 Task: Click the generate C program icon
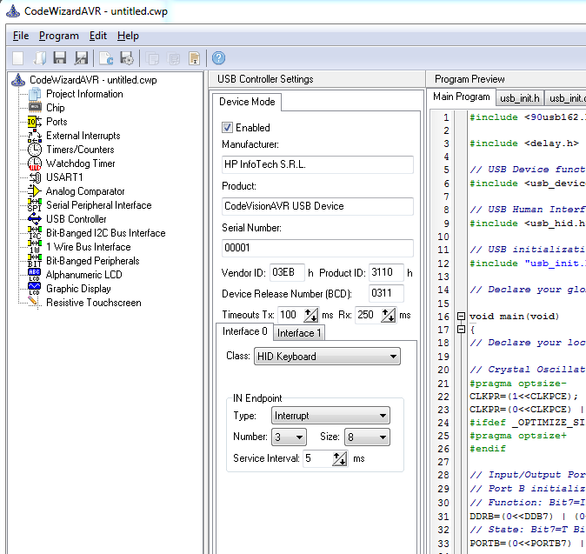point(106,58)
